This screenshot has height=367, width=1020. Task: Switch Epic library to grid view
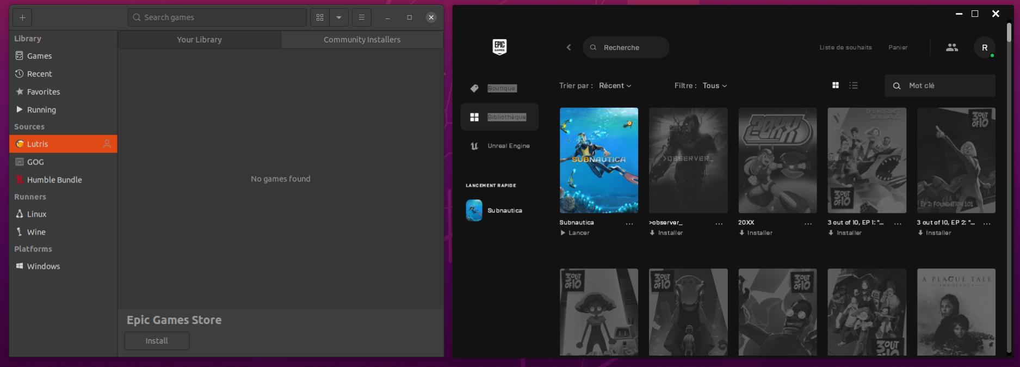pos(836,85)
